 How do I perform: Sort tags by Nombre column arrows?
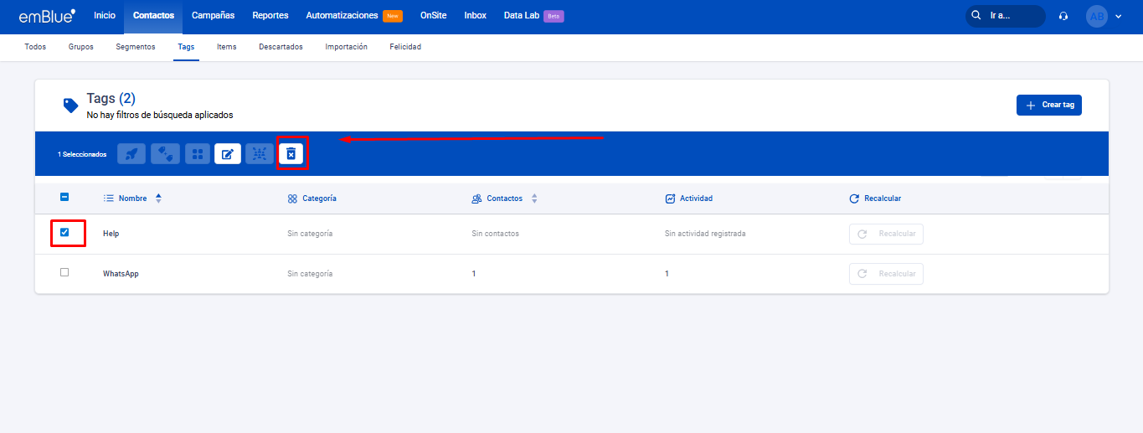159,198
